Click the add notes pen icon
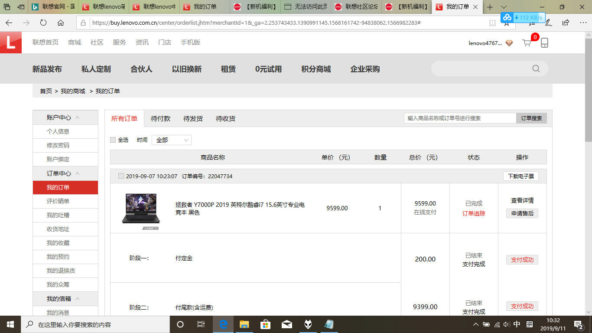Viewport: 592px width, 333px height. tap(549, 23)
